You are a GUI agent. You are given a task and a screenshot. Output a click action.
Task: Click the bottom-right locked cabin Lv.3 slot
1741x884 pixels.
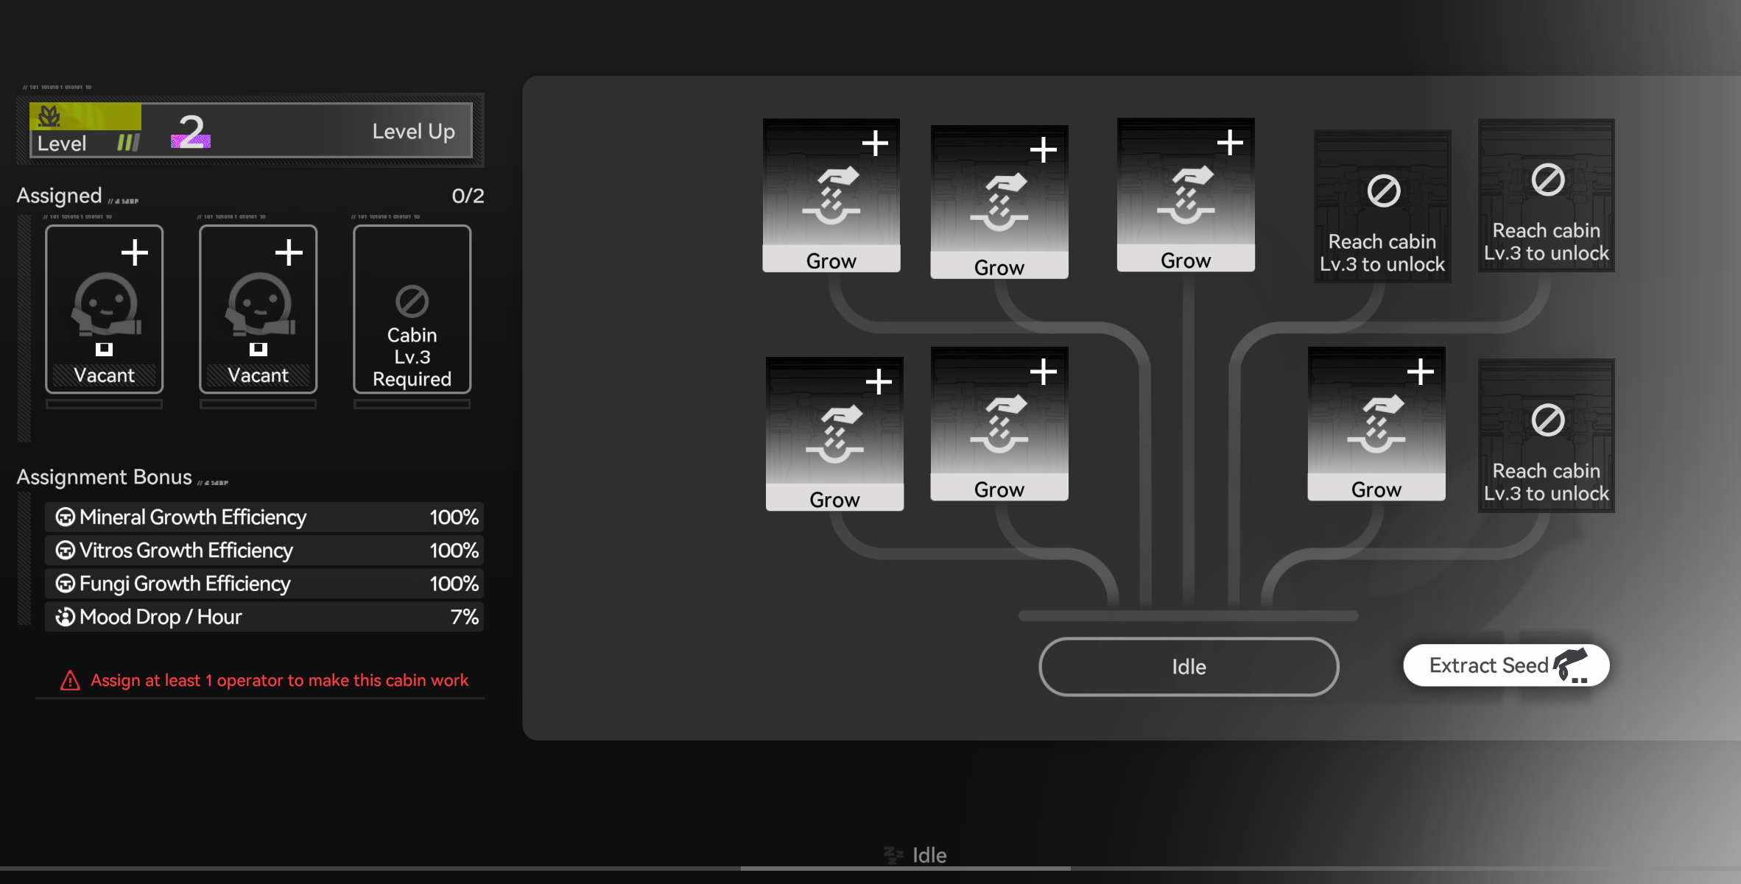point(1546,436)
